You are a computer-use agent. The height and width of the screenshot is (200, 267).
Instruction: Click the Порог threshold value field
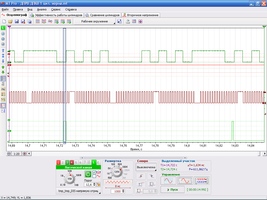(89, 185)
